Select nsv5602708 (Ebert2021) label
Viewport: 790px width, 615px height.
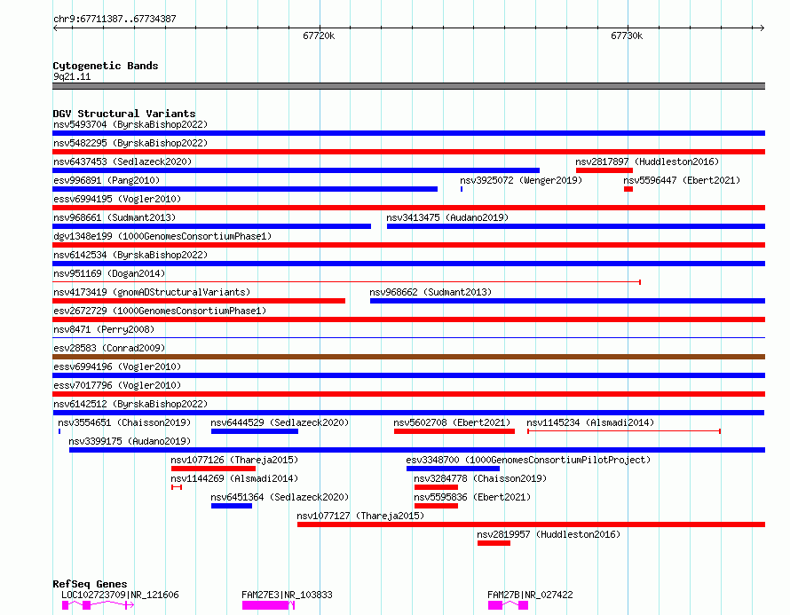pos(452,422)
